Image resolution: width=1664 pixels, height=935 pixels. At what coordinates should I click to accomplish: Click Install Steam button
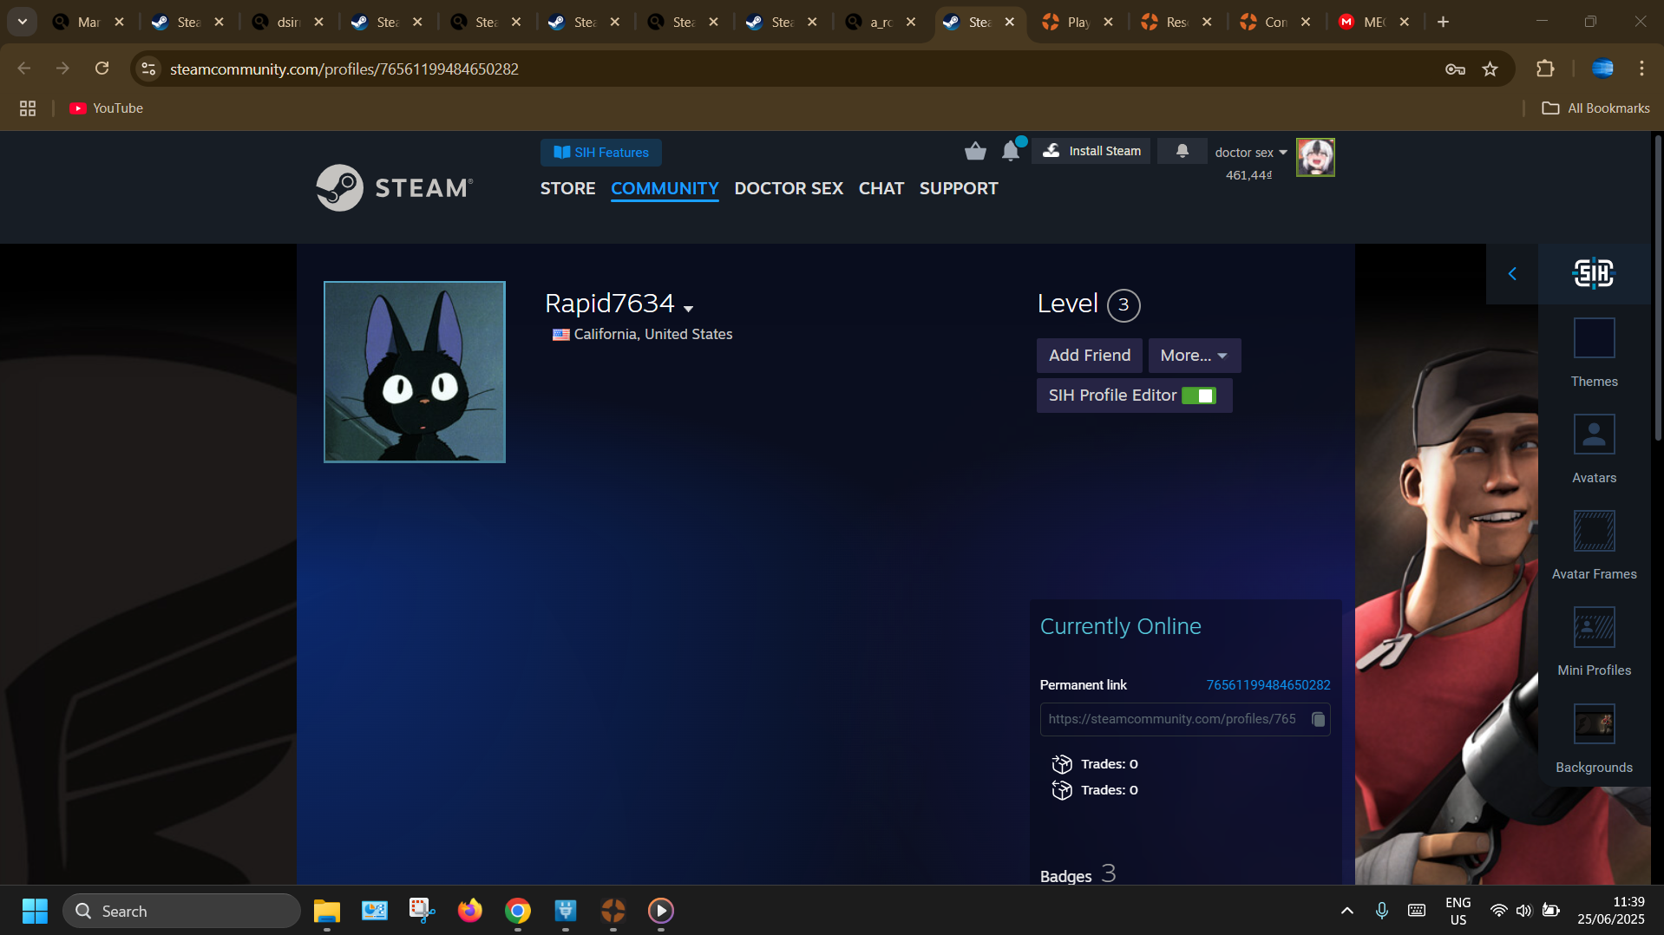tap(1091, 151)
